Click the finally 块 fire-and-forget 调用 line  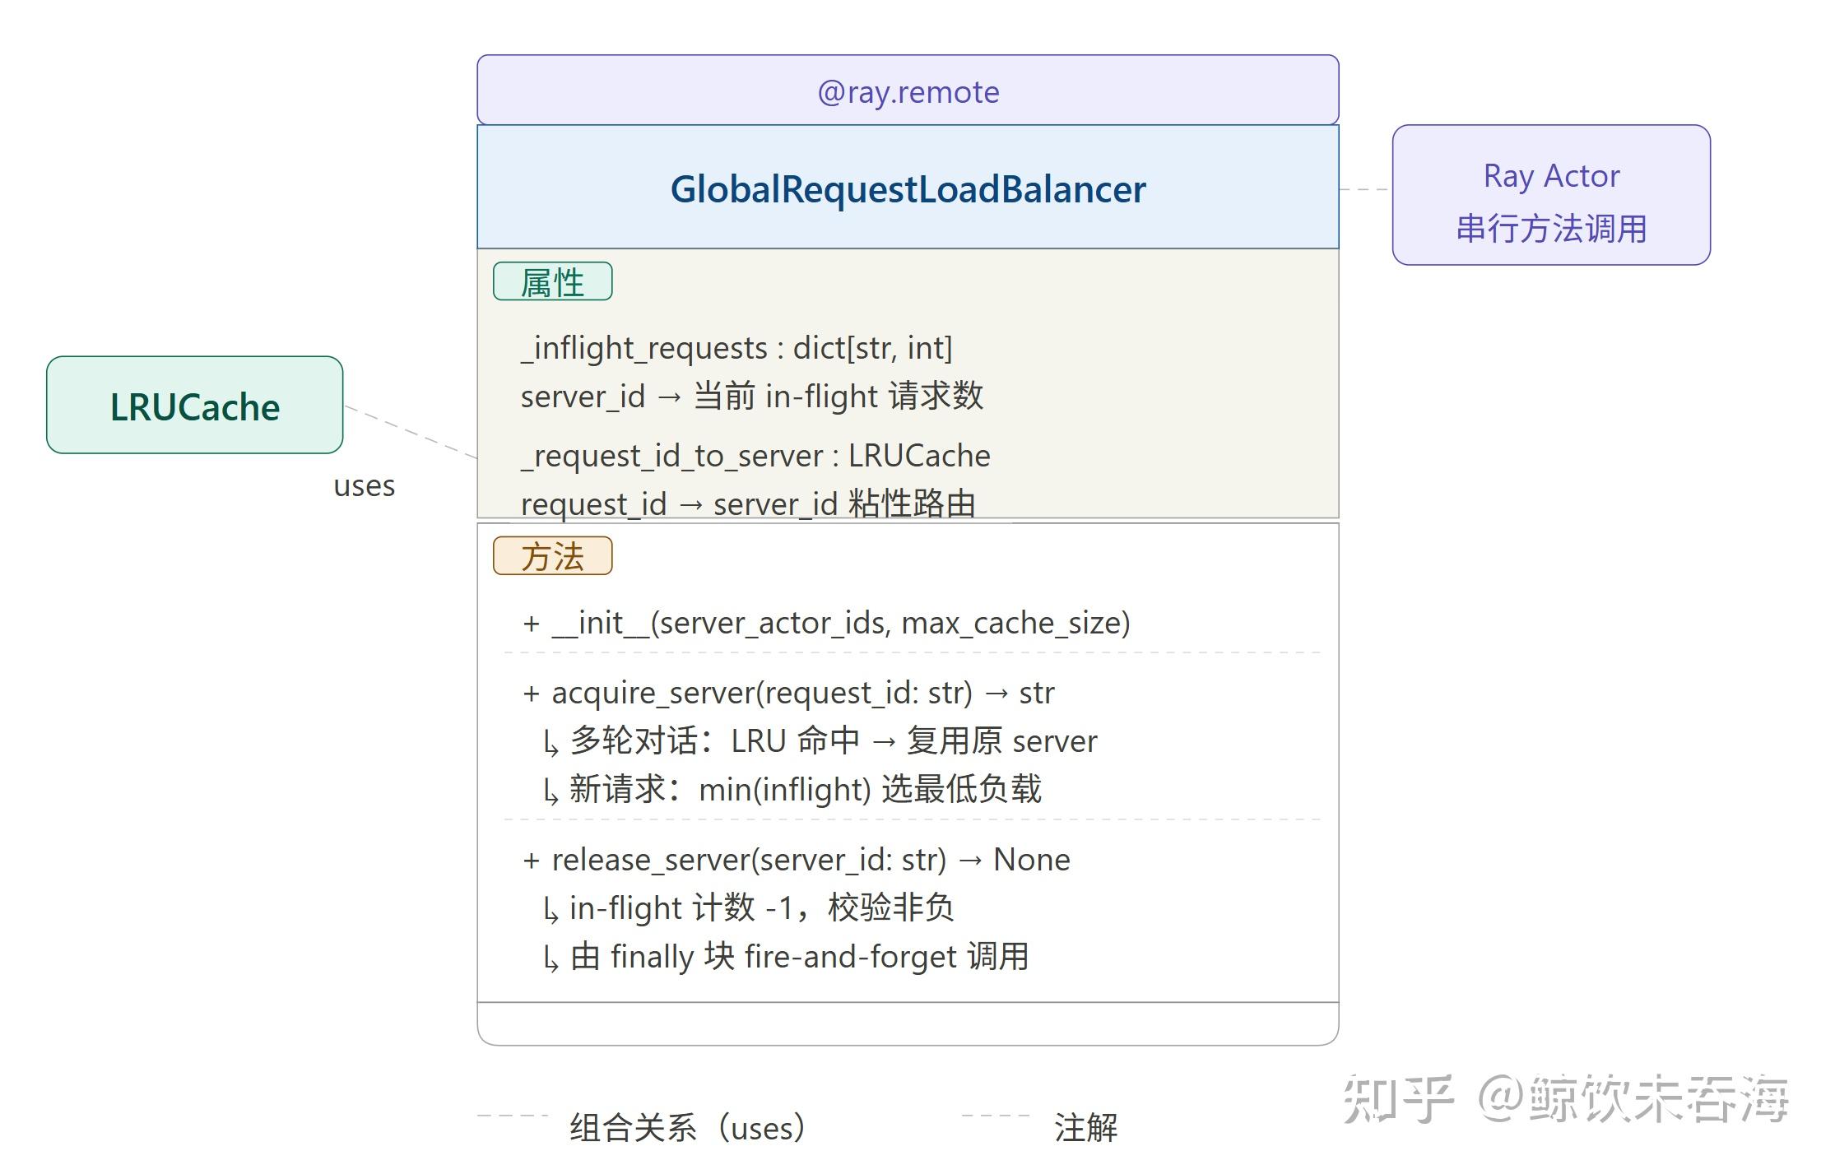point(786,957)
